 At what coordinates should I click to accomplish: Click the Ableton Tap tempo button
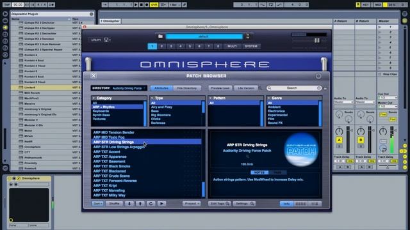7,4
